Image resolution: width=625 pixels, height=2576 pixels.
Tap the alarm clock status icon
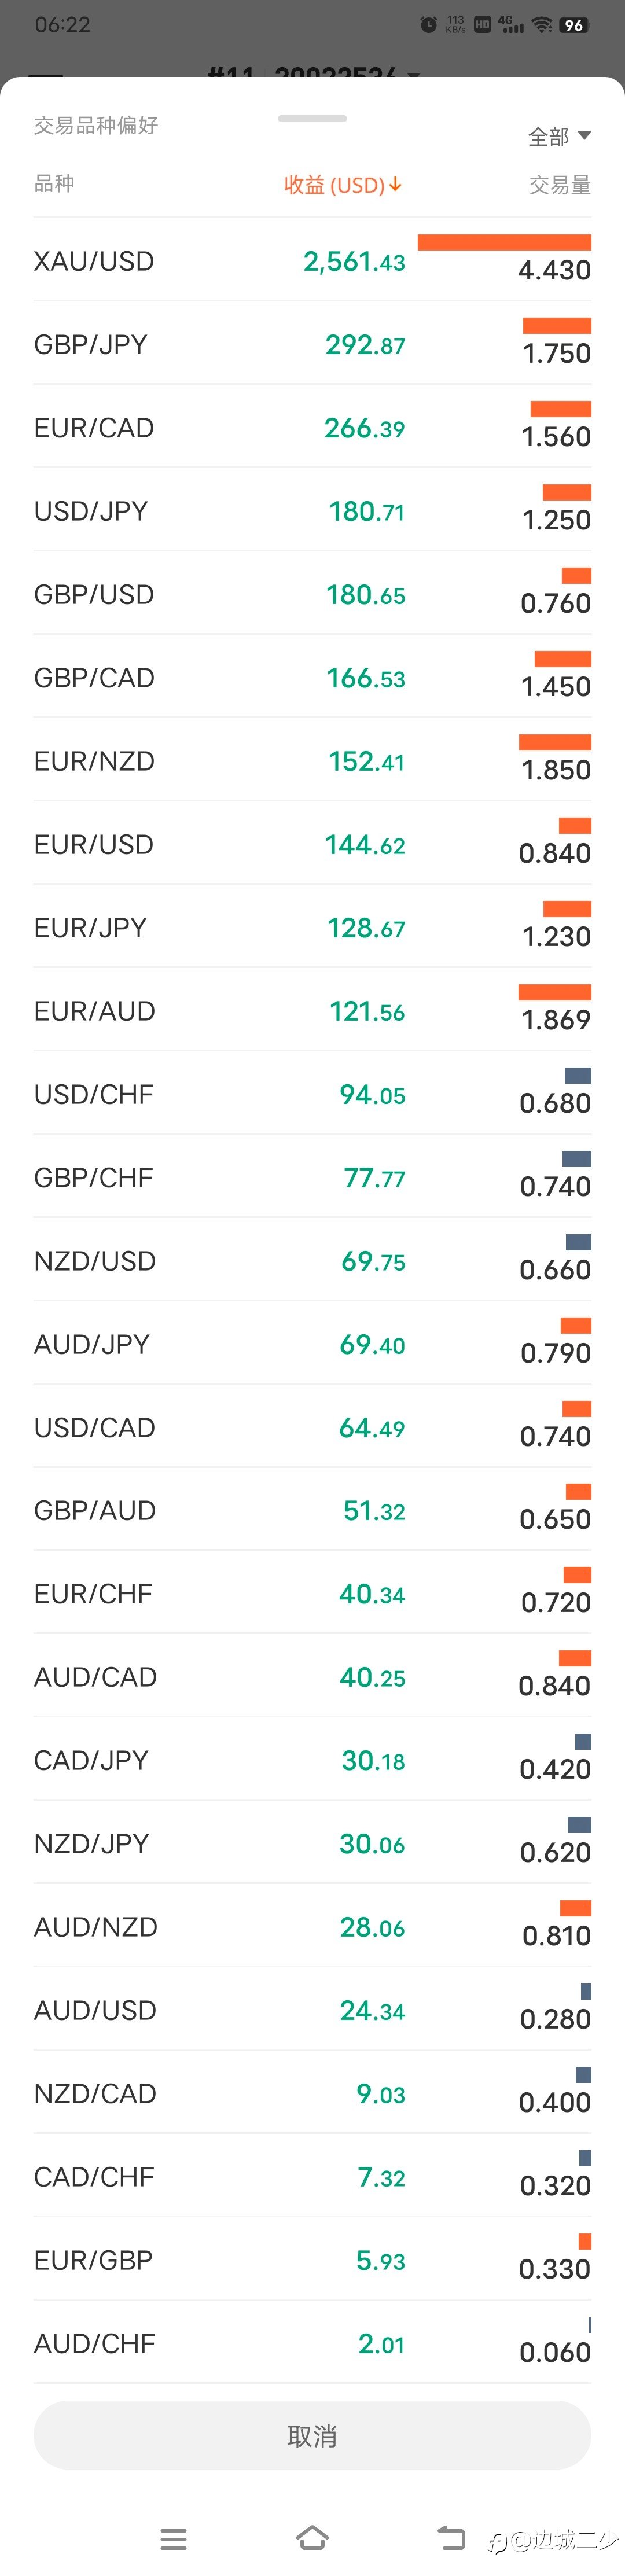tap(428, 25)
